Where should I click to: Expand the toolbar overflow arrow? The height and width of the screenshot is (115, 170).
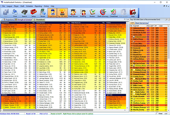(x=139, y=17)
